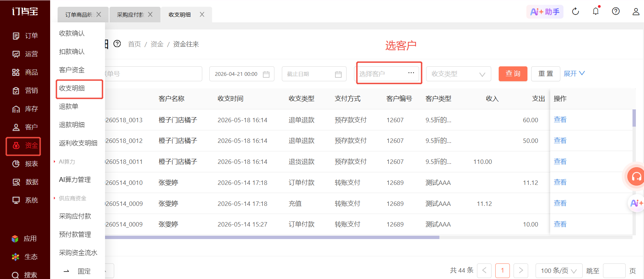Click the help icon beside breadcrumb
Viewport: 644px width, 279px height.
click(x=117, y=44)
